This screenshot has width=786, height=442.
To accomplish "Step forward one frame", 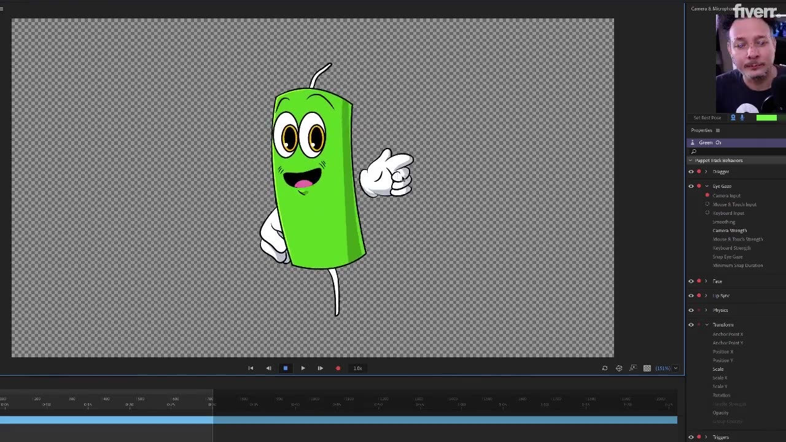I will coord(320,368).
